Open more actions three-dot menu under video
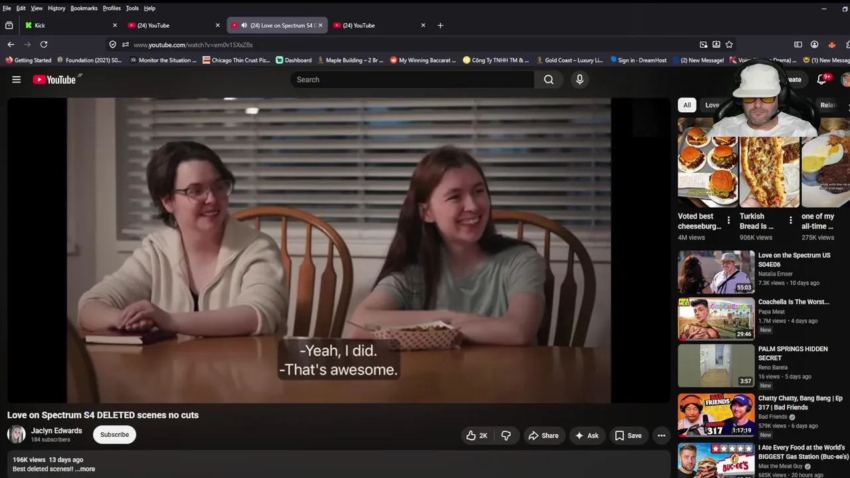 pyautogui.click(x=661, y=436)
